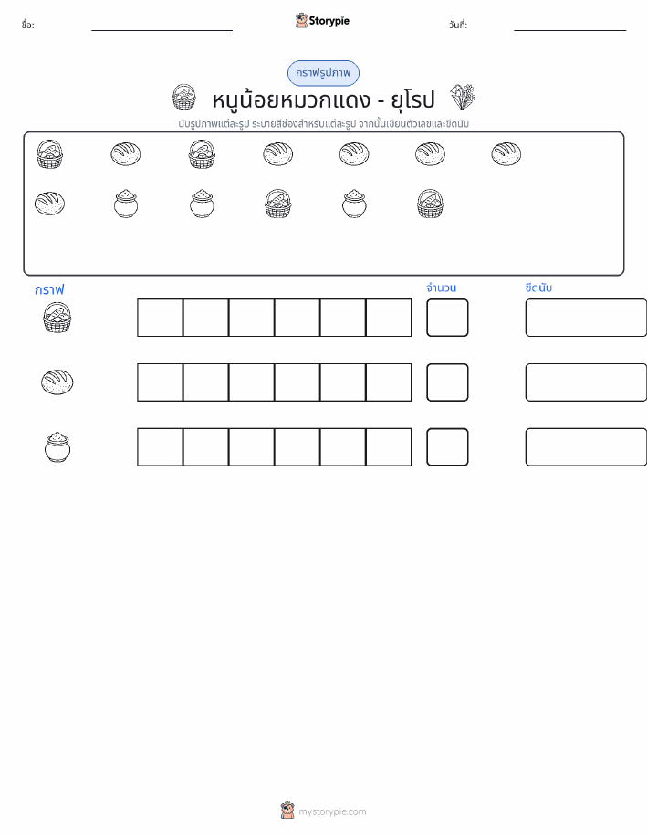The image size is (647, 837).
Task: Click the first flour jar in second row
Action: coord(126,204)
